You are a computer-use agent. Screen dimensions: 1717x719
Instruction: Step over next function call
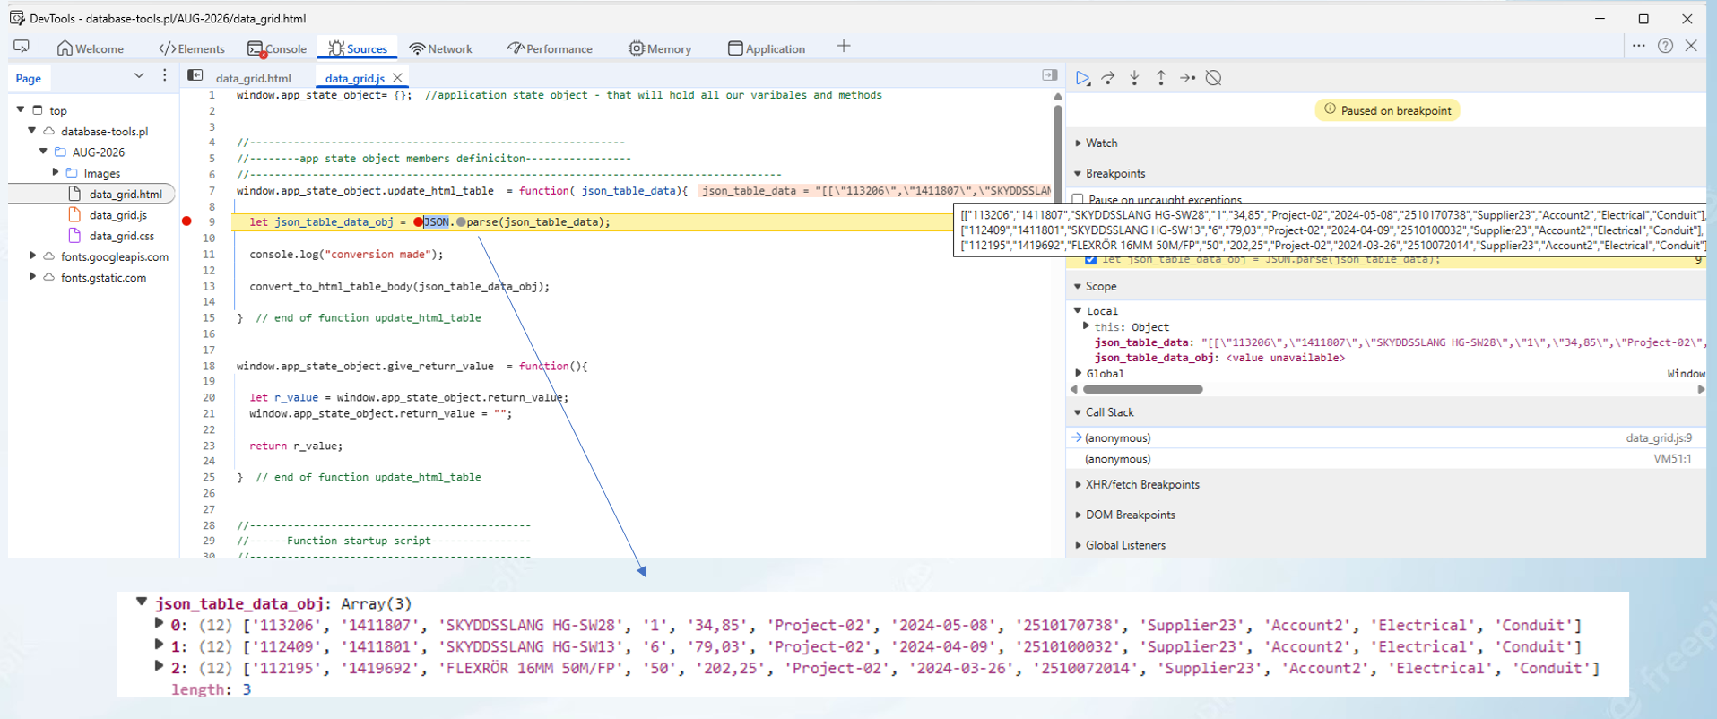point(1108,78)
